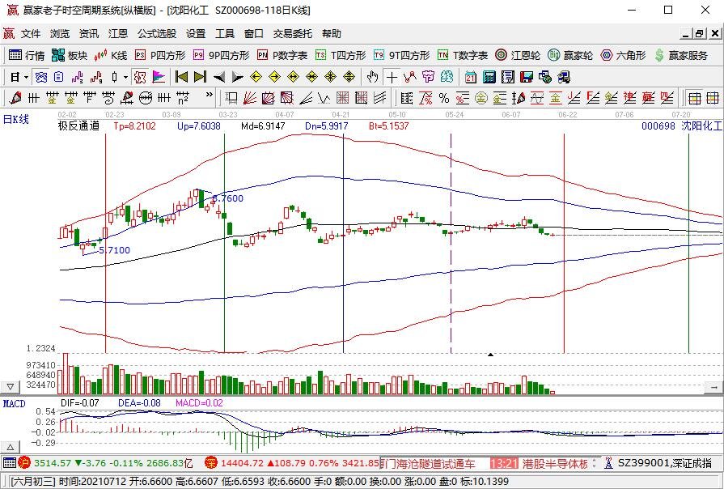
Task: Open the 9P四方形 tool
Action: [x=221, y=56]
